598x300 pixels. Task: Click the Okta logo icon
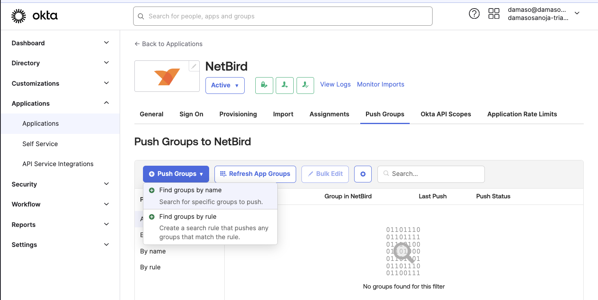point(18,15)
